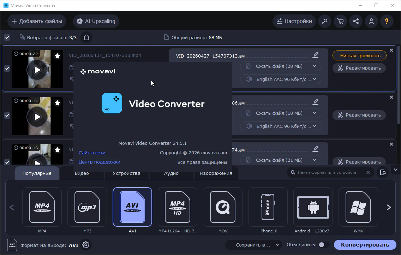Click the Конвертировать button

(365, 245)
